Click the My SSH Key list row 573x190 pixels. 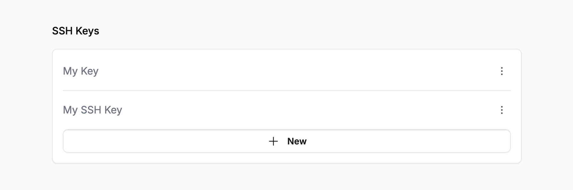click(x=255, y=110)
